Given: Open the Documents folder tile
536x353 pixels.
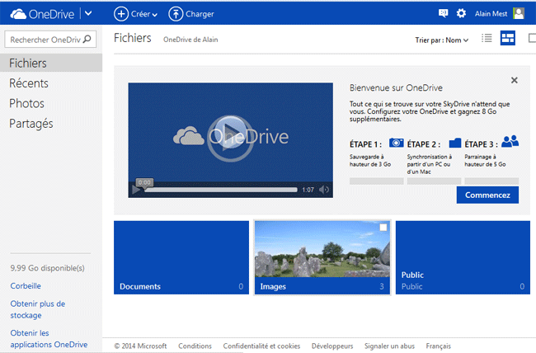Looking at the screenshot, I should pos(181,257).
